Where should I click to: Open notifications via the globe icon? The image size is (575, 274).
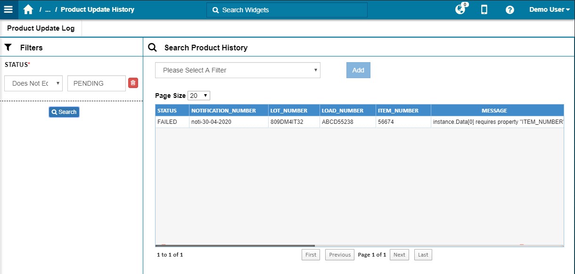[459, 9]
